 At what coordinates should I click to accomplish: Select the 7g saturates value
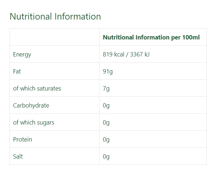click(106, 89)
